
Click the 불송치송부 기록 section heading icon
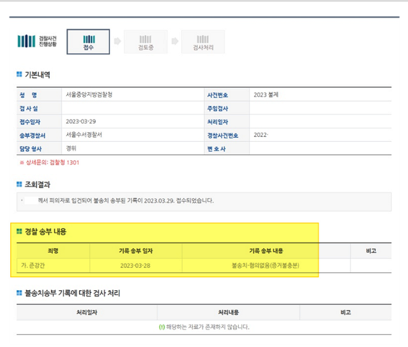(19, 293)
